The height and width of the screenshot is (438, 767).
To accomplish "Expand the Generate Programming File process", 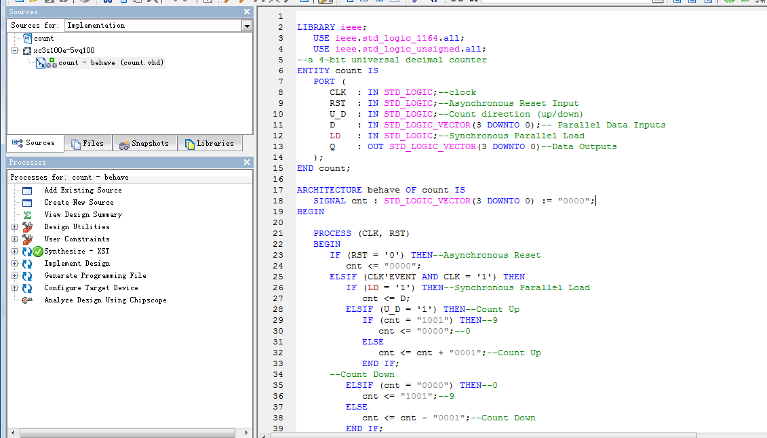I will point(15,276).
